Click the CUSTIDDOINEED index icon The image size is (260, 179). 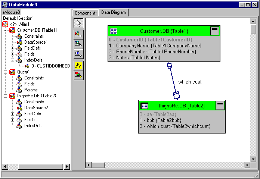point(27,66)
